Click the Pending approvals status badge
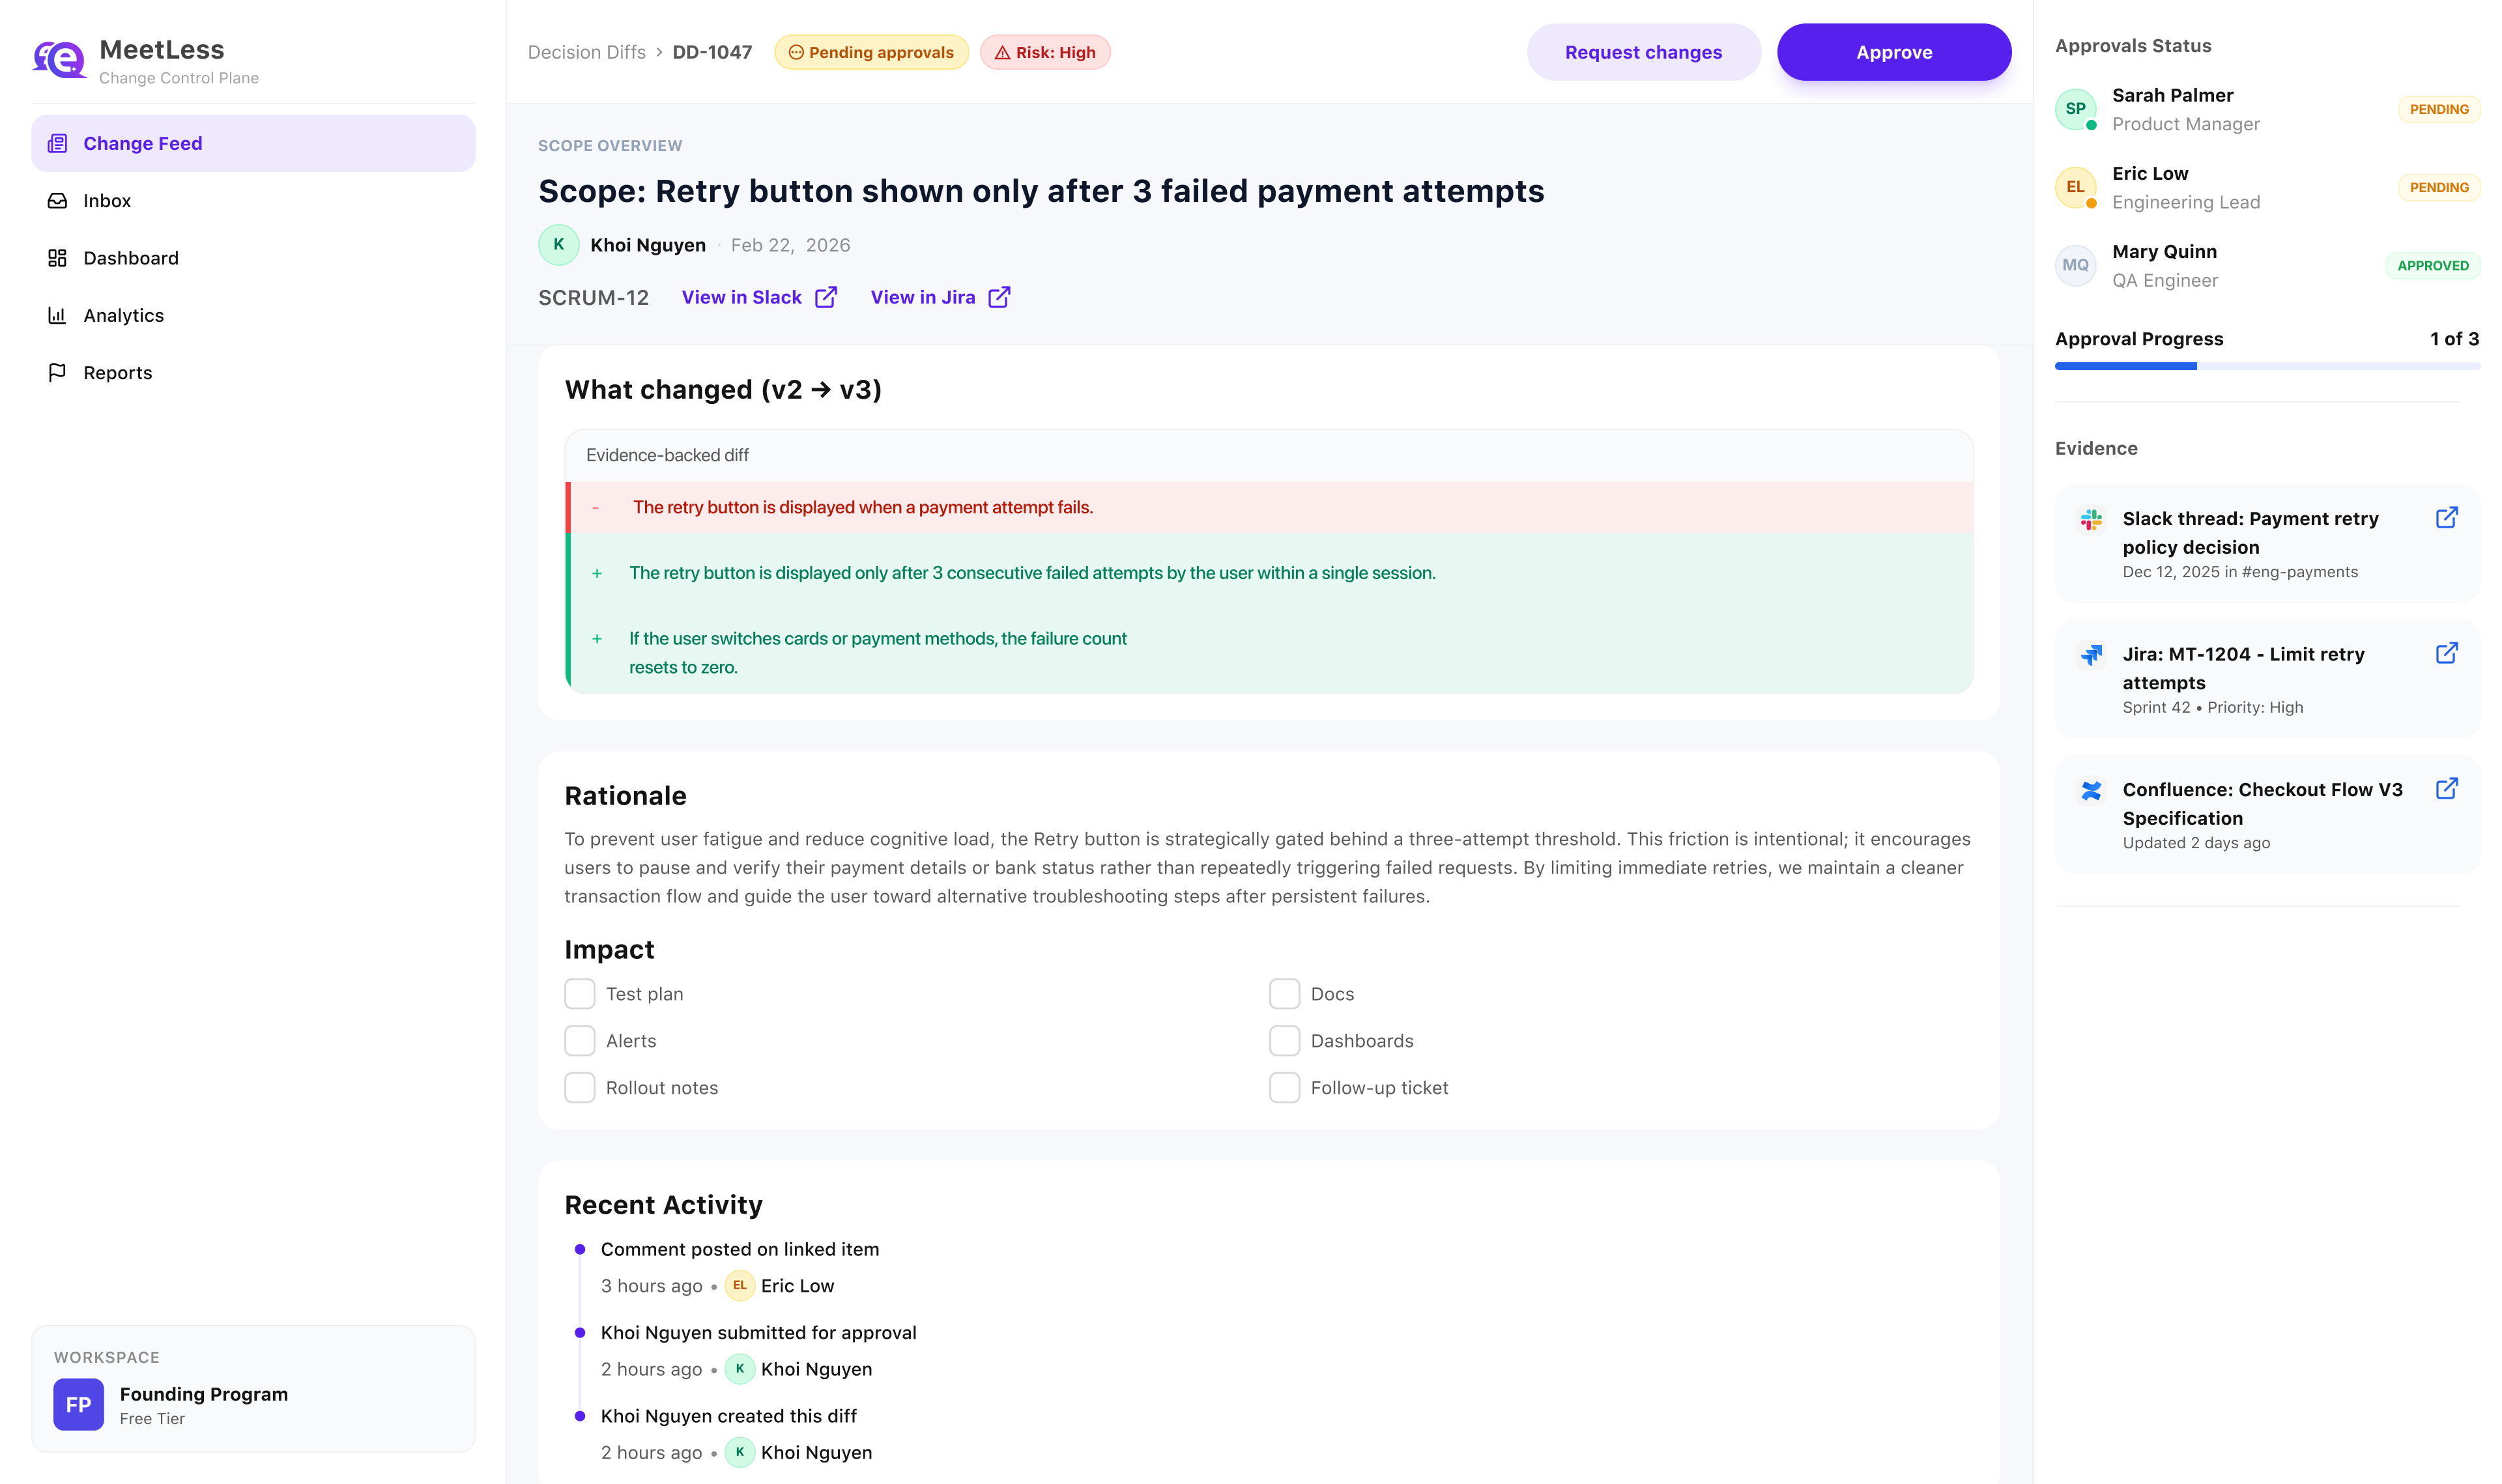 click(x=871, y=53)
